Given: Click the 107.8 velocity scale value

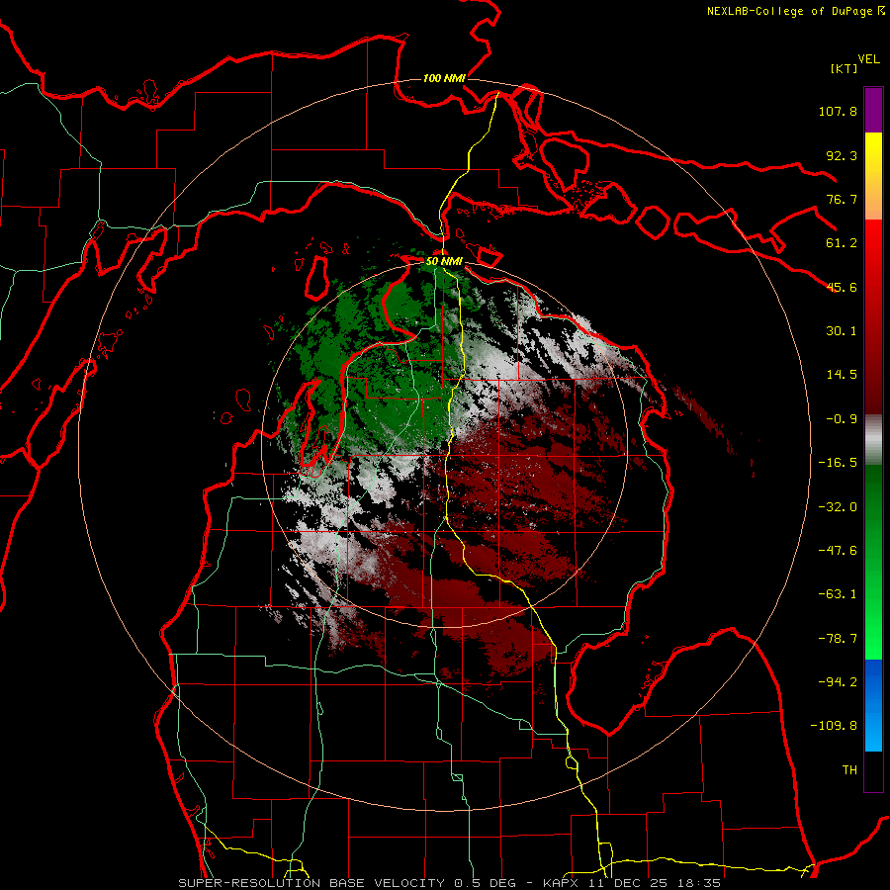Looking at the screenshot, I should 838,111.
